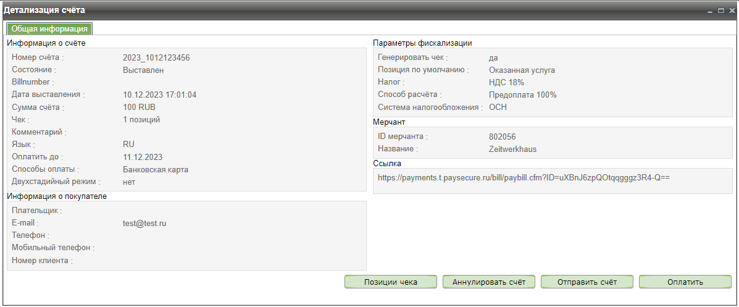This screenshot has width=739, height=307.
Task: Select invoice number 2023_1012123456
Action: point(156,57)
